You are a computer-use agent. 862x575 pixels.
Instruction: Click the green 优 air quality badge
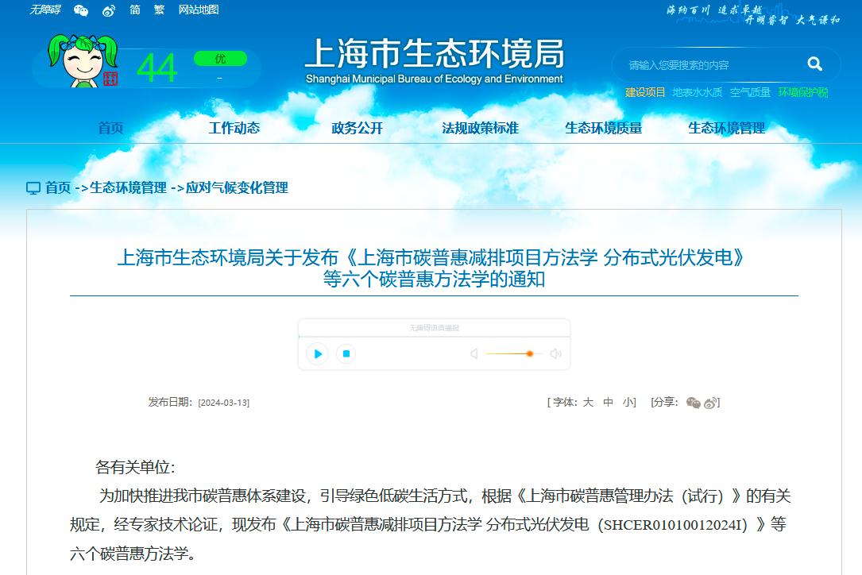[x=220, y=58]
